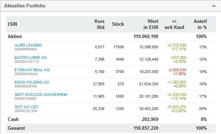This screenshot has height=134, width=221.
Task: Collapse the Aktuelles Portfolio panel chevron
Action: pyautogui.click(x=214, y=6)
